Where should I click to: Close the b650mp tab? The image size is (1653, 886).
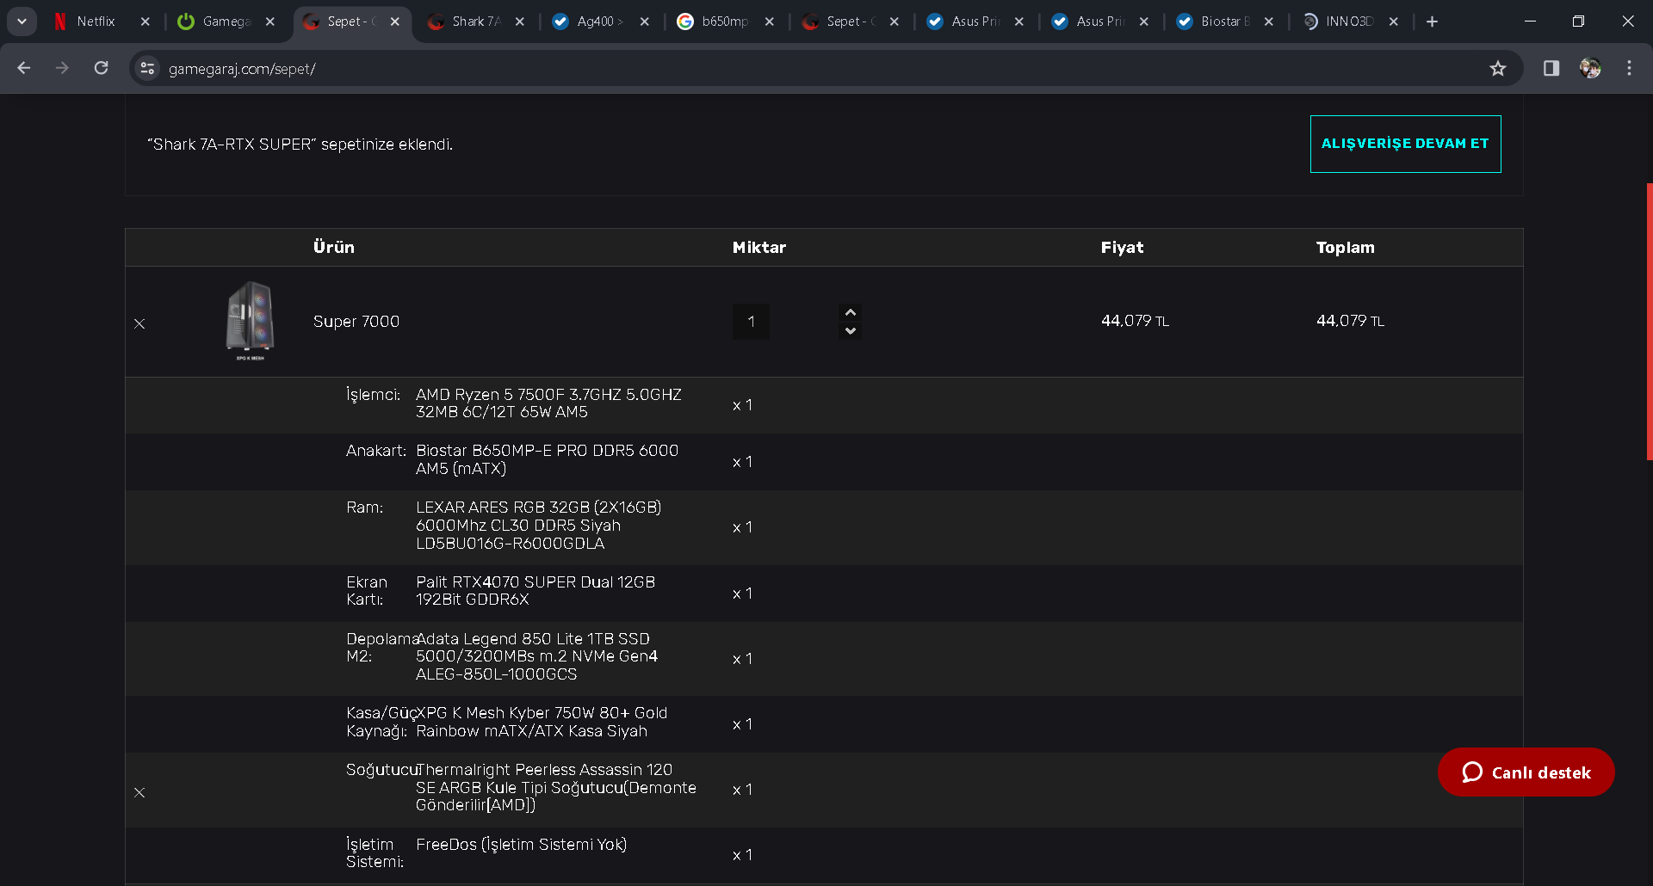tap(770, 22)
